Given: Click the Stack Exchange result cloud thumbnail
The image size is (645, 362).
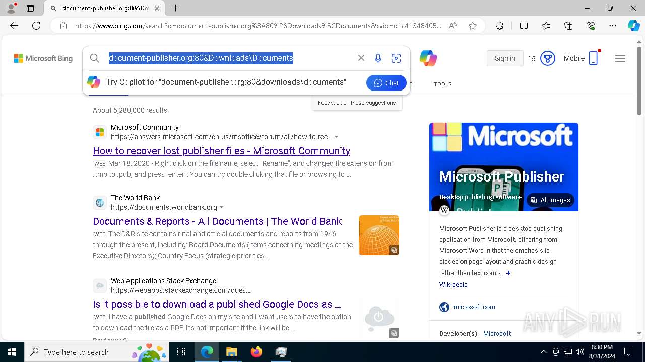Looking at the screenshot, I should (x=379, y=318).
